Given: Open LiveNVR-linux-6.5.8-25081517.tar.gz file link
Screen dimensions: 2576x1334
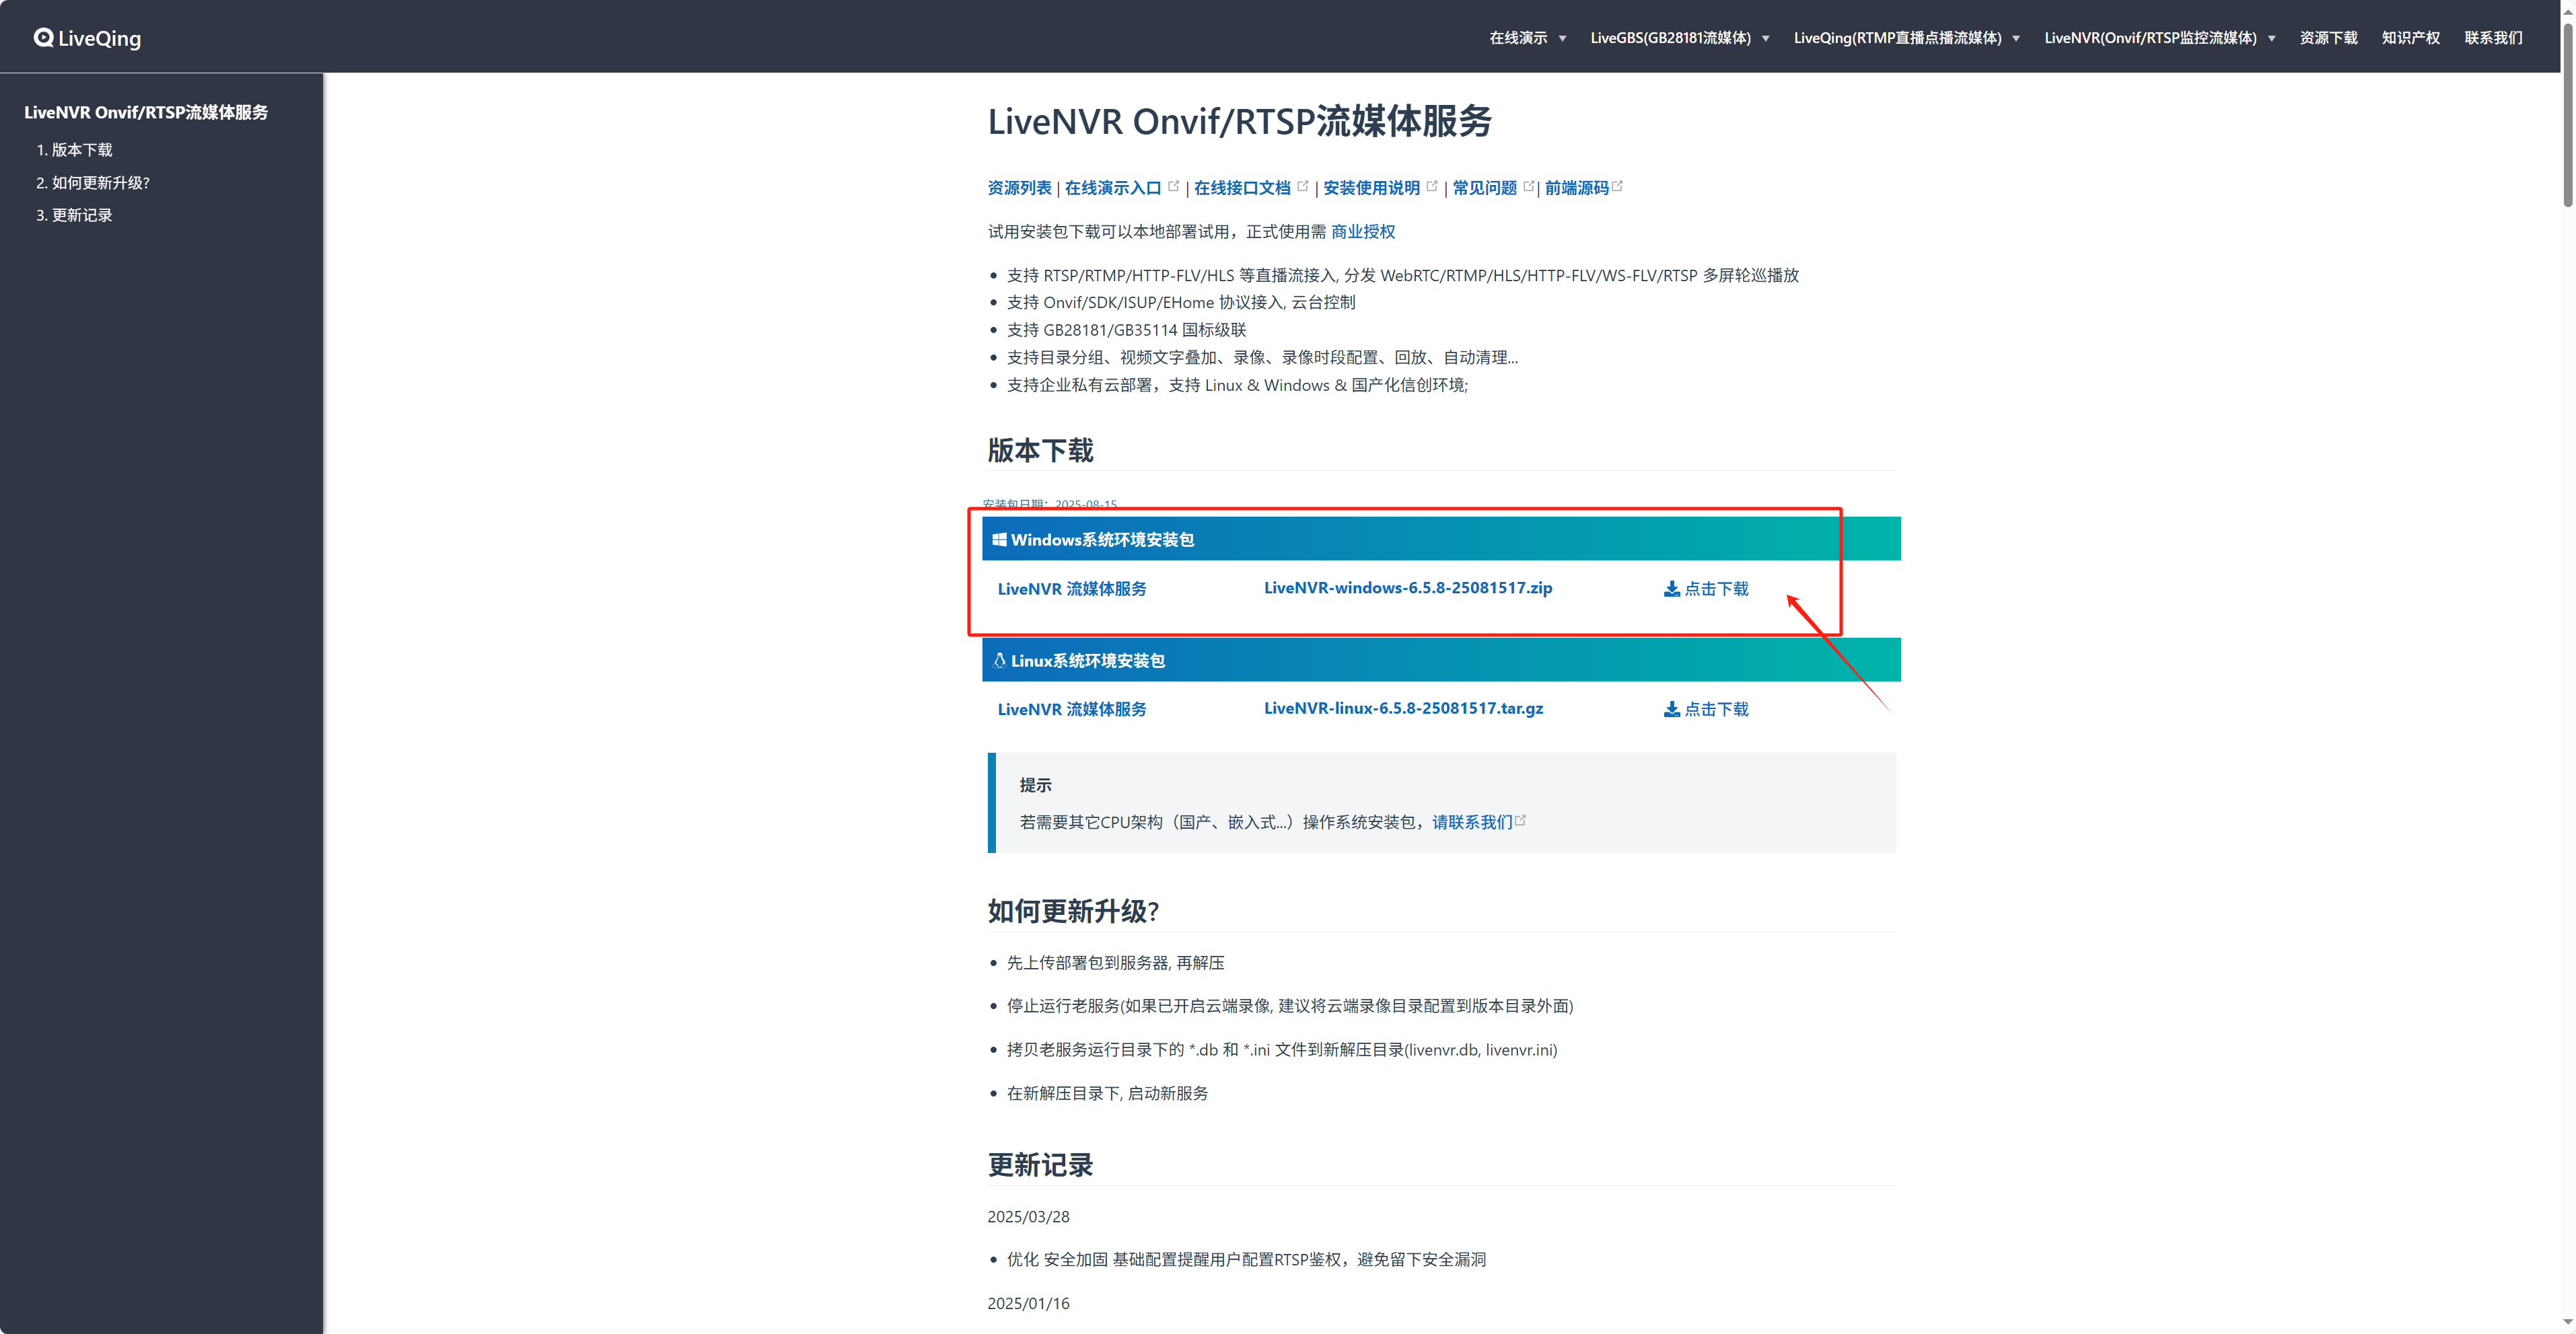Looking at the screenshot, I should (x=1403, y=708).
